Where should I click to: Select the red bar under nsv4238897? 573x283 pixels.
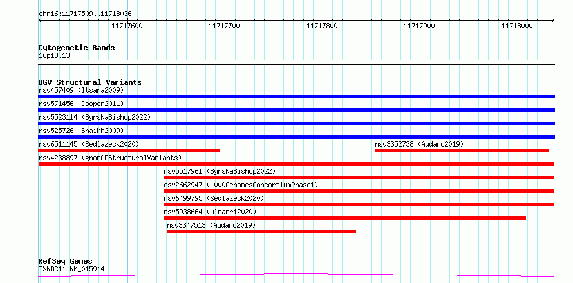(296, 164)
